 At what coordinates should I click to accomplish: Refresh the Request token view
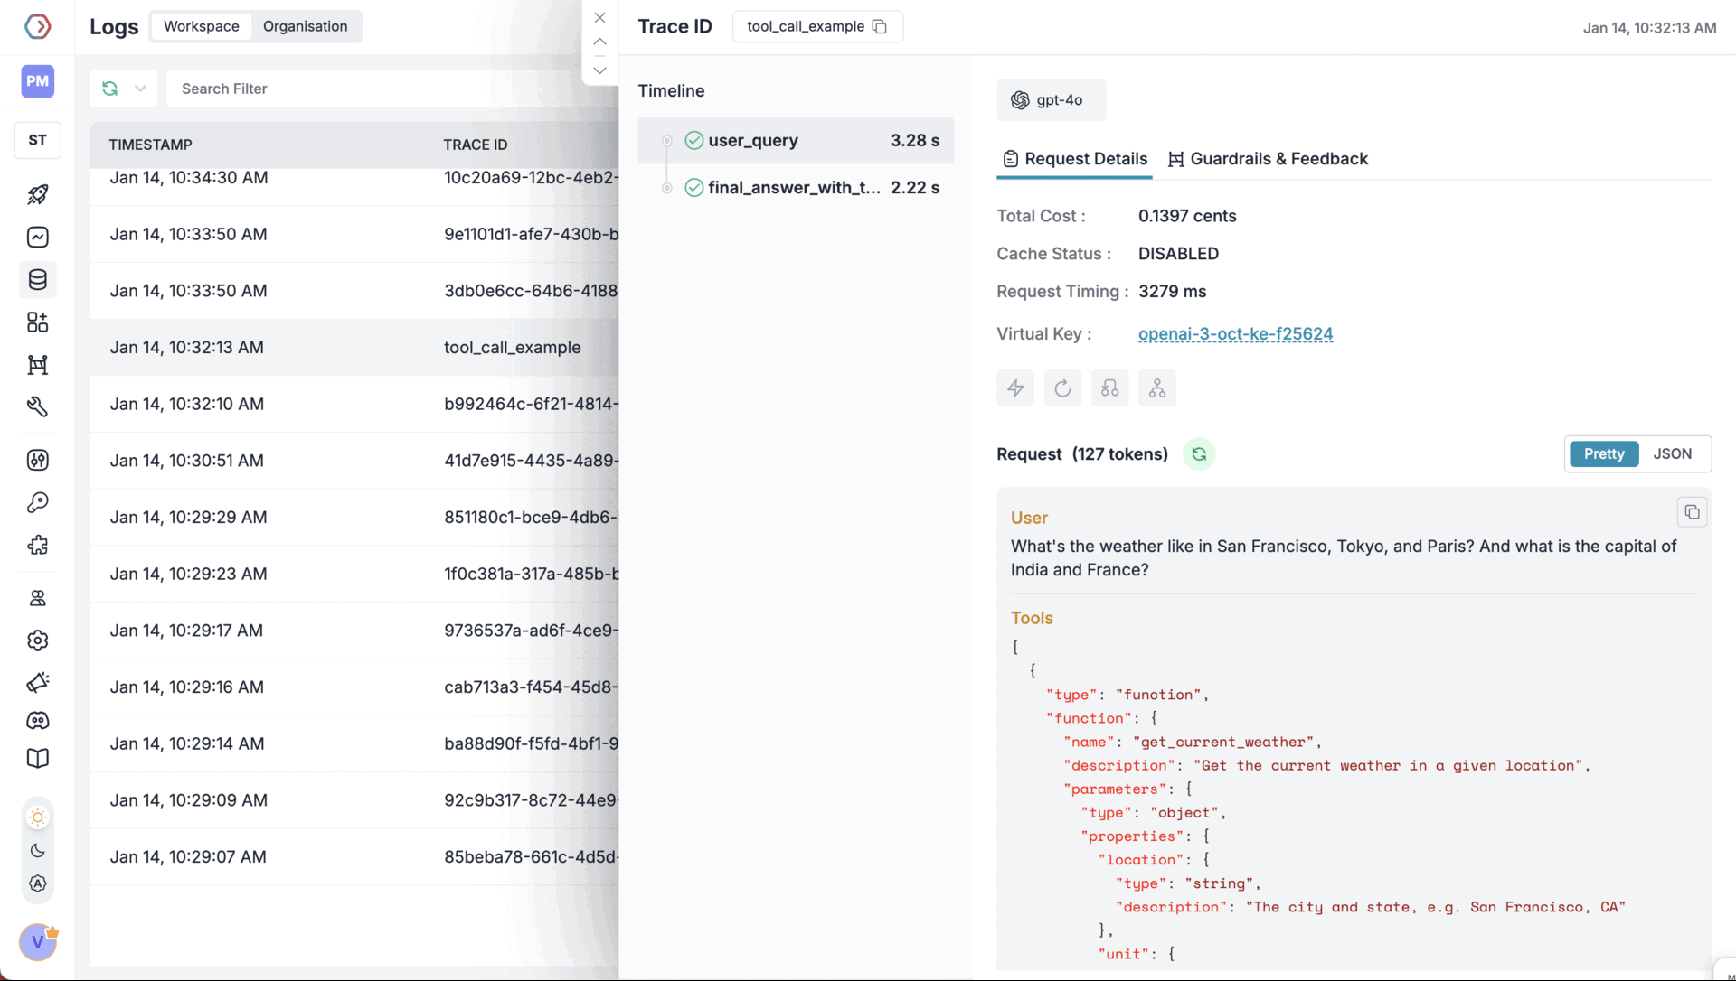tap(1198, 453)
